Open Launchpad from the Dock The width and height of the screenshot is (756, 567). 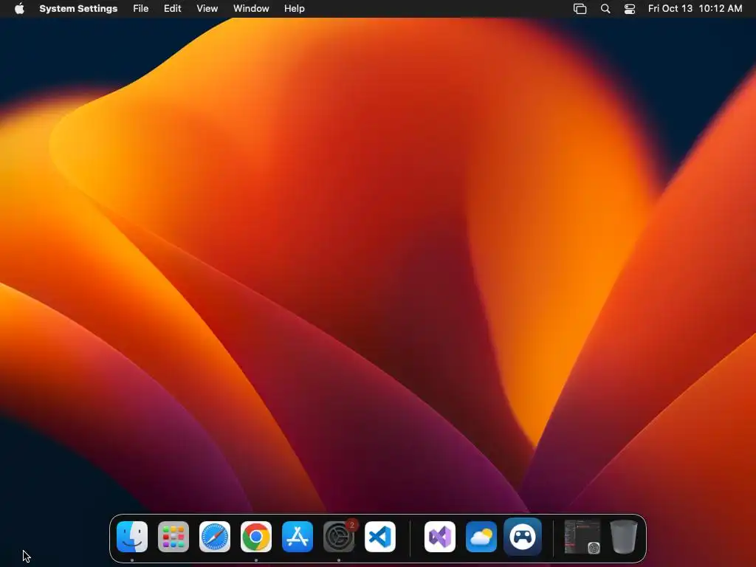pyautogui.click(x=173, y=537)
